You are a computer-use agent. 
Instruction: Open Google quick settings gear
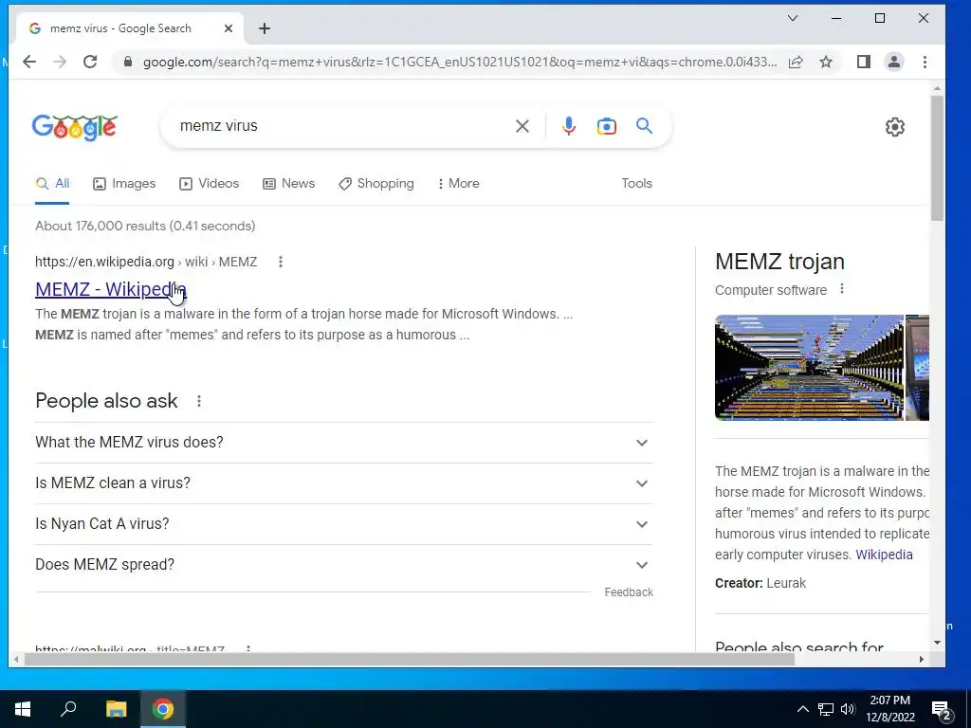(895, 127)
